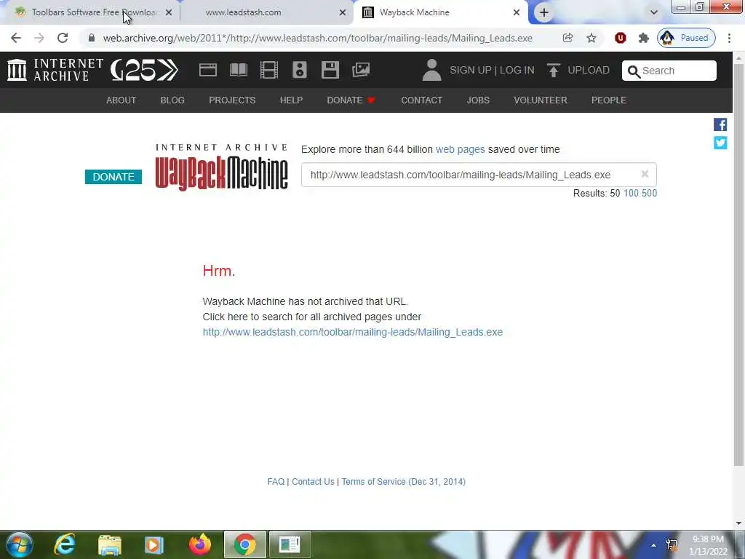Clear the Wayback URL search field

pyautogui.click(x=645, y=174)
